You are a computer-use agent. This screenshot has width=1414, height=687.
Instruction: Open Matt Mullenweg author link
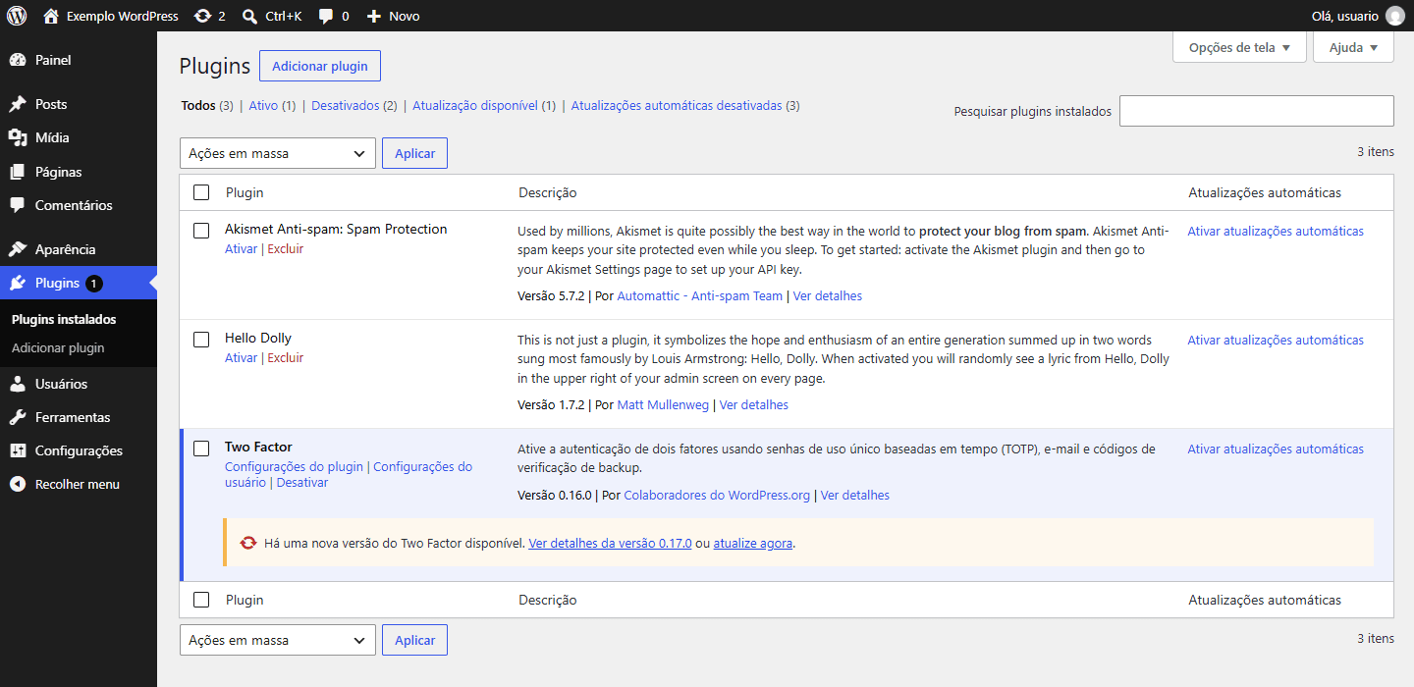tap(663, 404)
